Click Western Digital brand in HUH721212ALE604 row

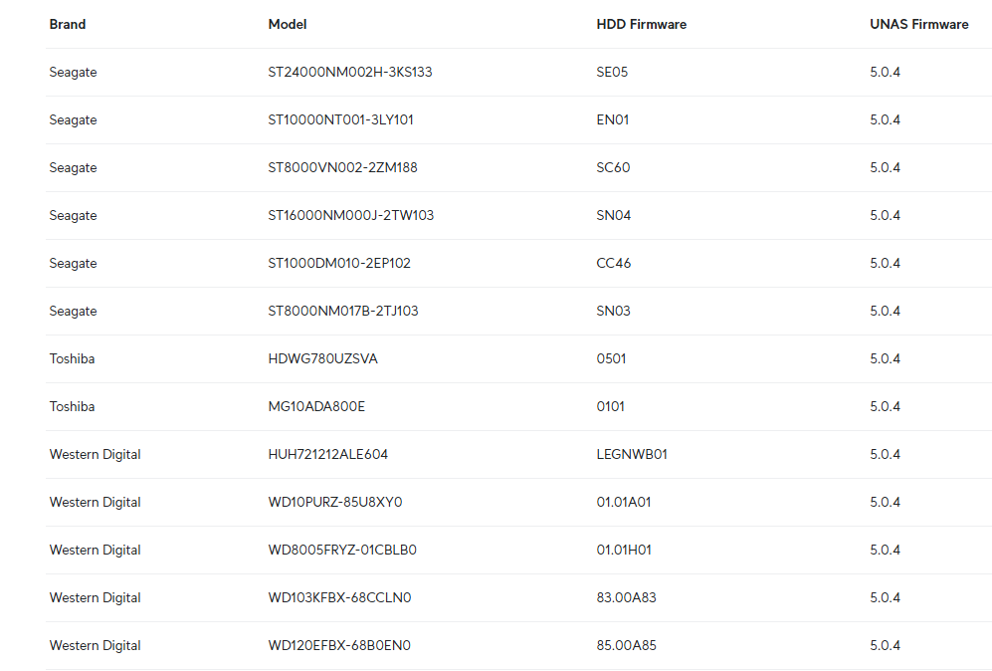tap(95, 454)
